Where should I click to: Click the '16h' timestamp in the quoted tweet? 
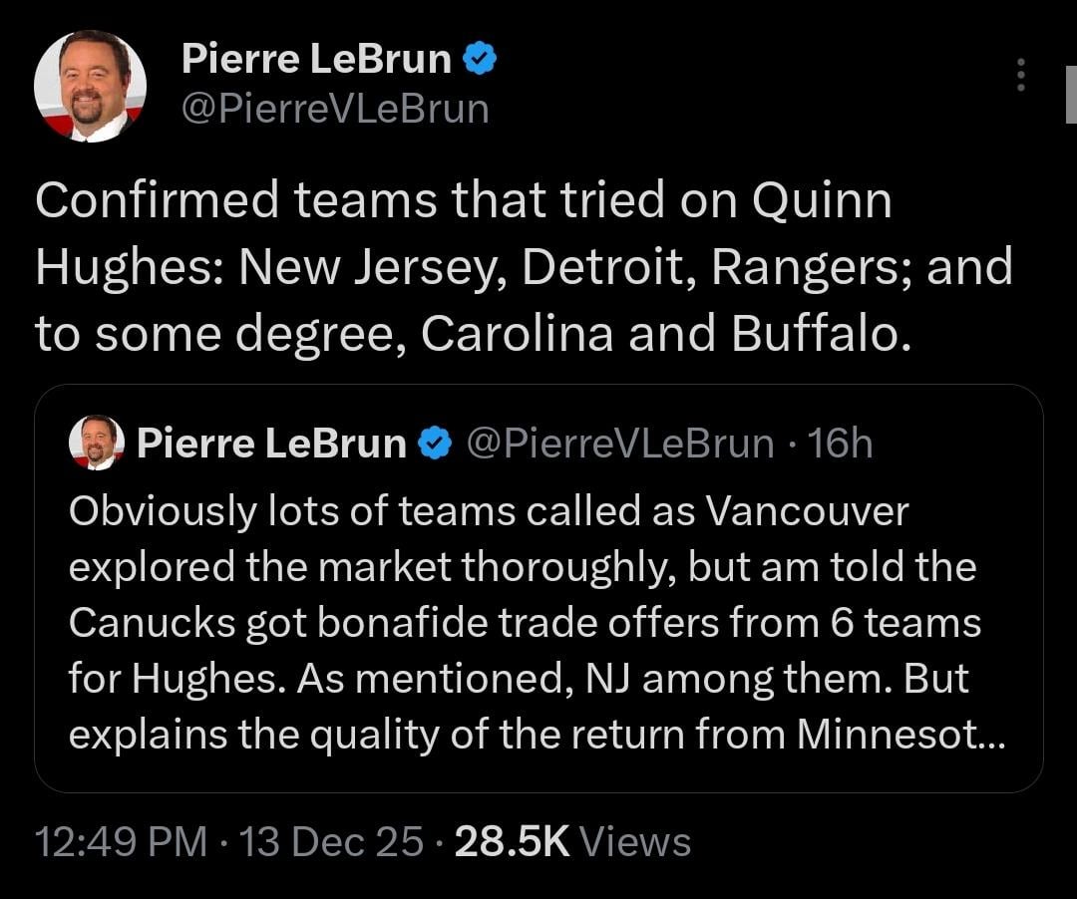pos(845,443)
